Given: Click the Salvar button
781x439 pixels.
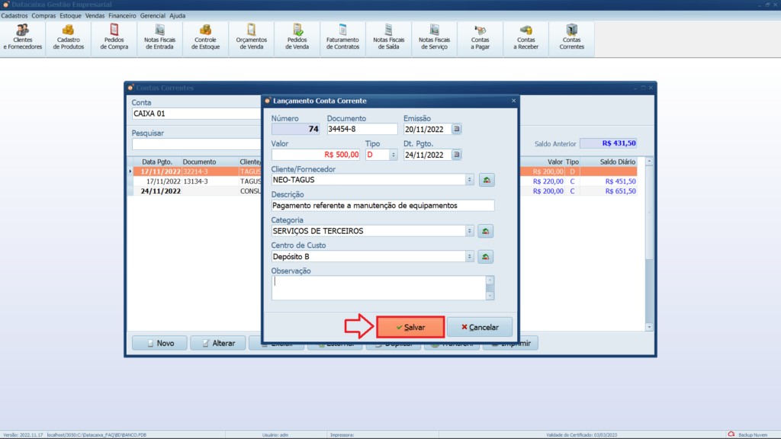Looking at the screenshot, I should 410,327.
